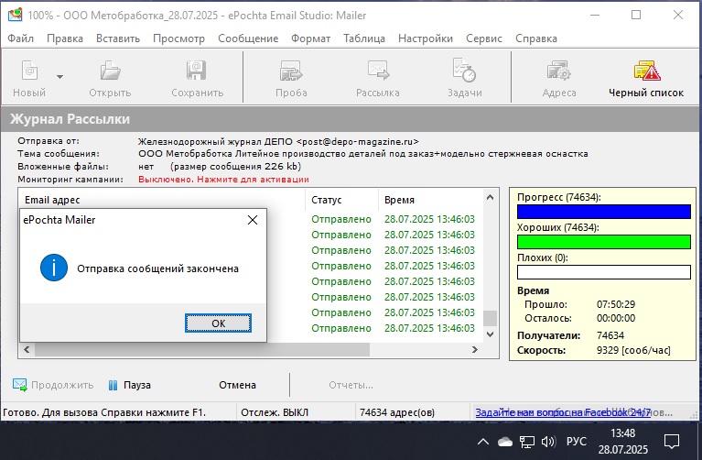Screen dimensions: 702x460
Task: Open the Правка menu
Action: (65, 38)
